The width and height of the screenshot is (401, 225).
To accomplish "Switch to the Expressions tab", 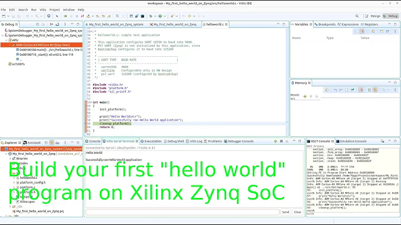I will click(x=348, y=25).
